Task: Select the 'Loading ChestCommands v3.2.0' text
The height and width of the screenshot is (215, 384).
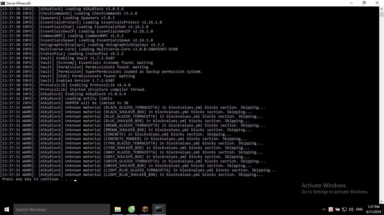Action: (106, 13)
